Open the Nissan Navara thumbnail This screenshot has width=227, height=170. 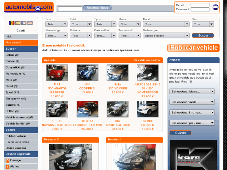[57, 109]
